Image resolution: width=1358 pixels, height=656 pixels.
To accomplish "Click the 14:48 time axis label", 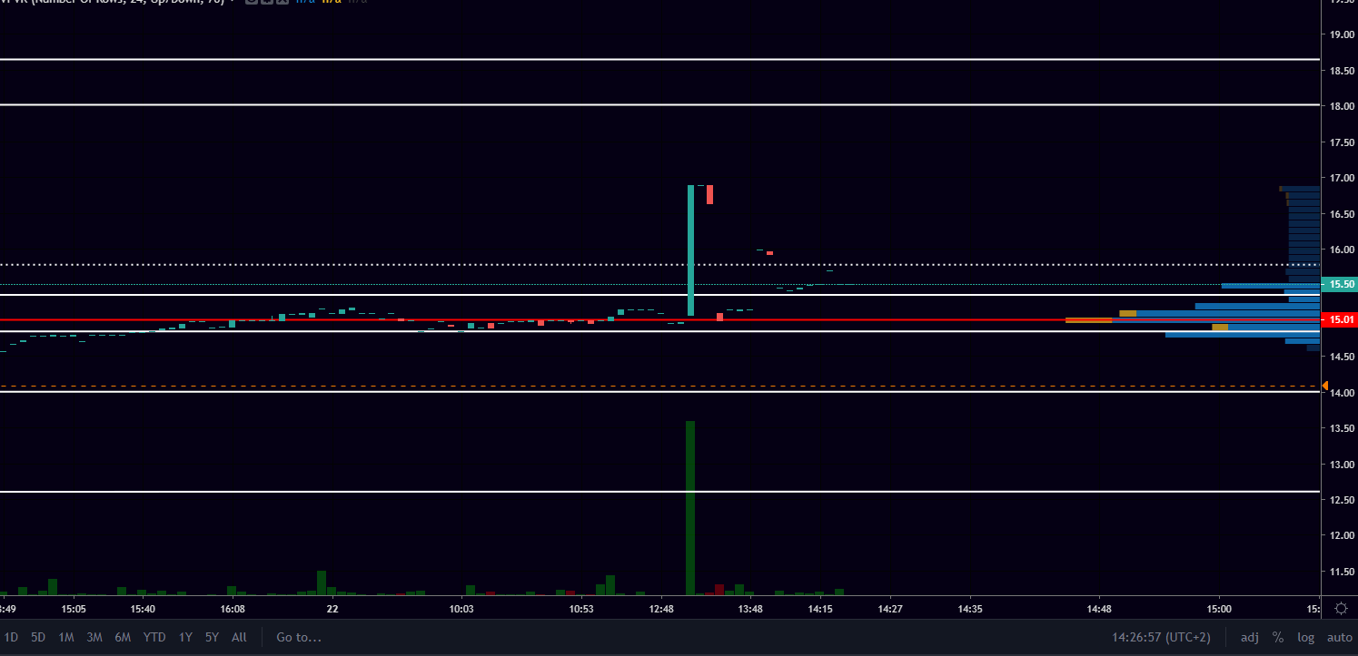I will point(1099,609).
